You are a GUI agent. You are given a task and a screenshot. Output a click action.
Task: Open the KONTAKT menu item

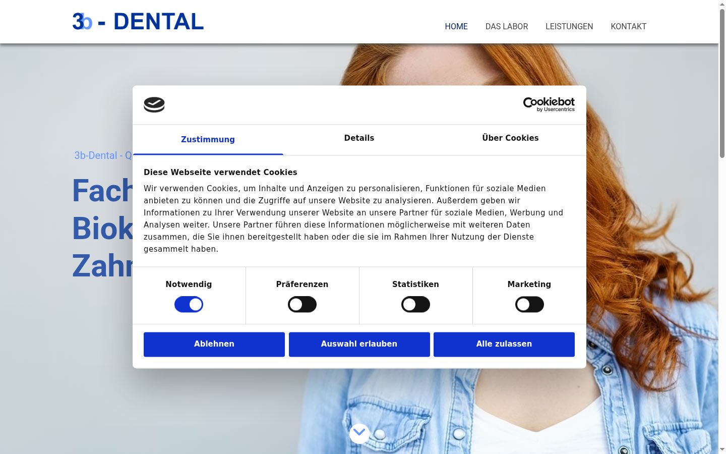tap(629, 26)
